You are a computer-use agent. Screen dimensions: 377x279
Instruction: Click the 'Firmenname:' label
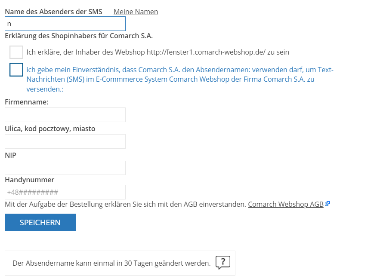[x=27, y=102]
